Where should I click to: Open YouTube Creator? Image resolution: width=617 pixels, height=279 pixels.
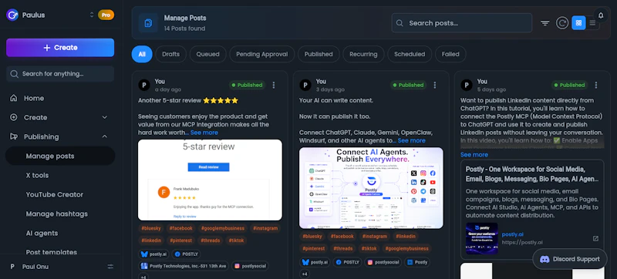[55, 194]
